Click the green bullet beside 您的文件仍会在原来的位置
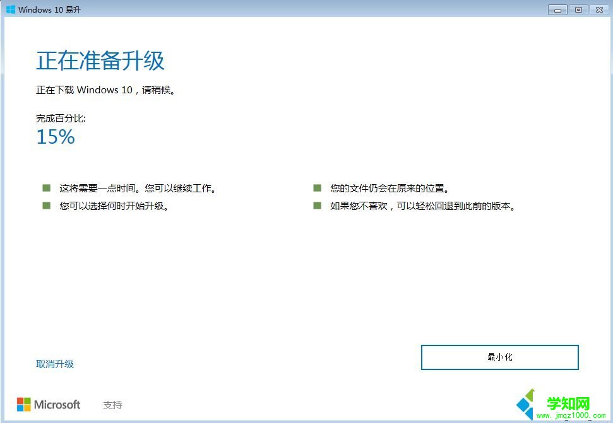This screenshot has height=423, width=613. pyautogui.click(x=316, y=187)
